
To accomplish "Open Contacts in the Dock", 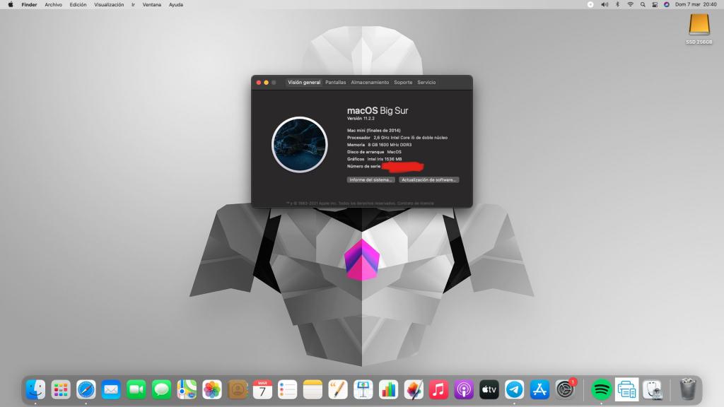I will pos(238,389).
